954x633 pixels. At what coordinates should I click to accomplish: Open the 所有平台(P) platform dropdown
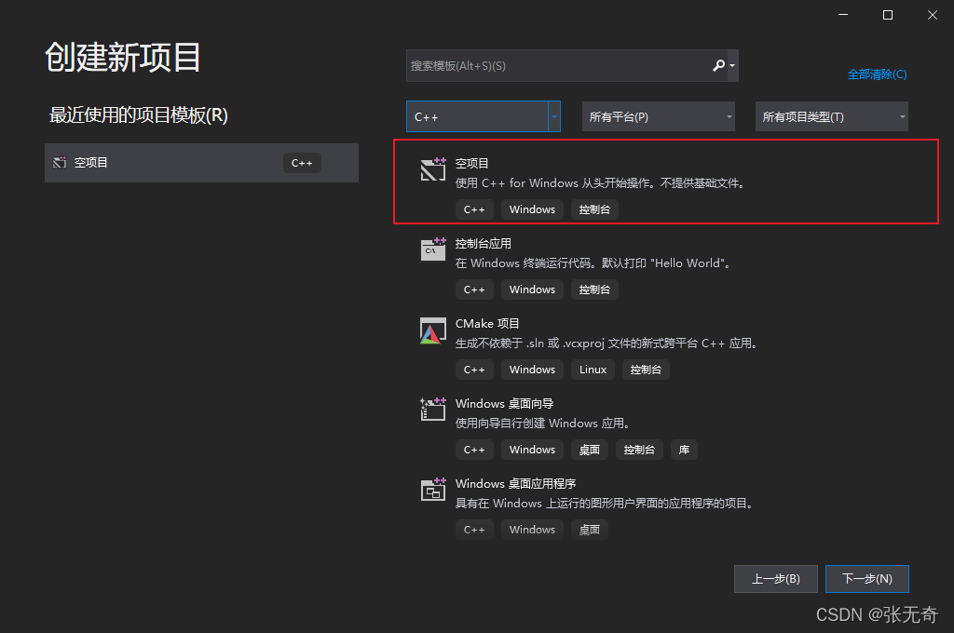point(659,116)
